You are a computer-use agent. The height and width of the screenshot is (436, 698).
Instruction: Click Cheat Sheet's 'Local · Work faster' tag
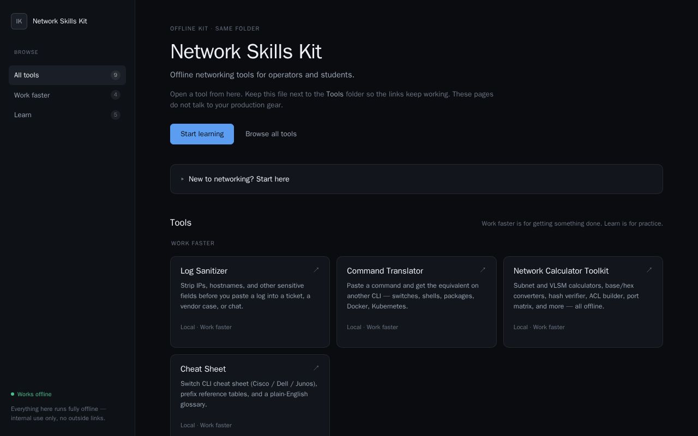coord(206,425)
